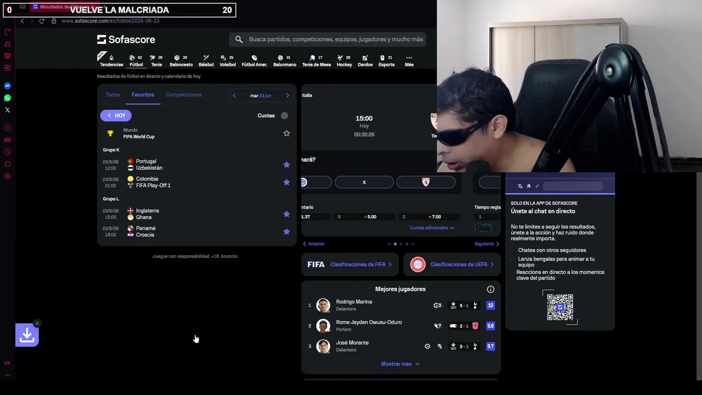This screenshot has height=395, width=702.
Task: Select the Fútbol sport category
Action: click(x=136, y=60)
